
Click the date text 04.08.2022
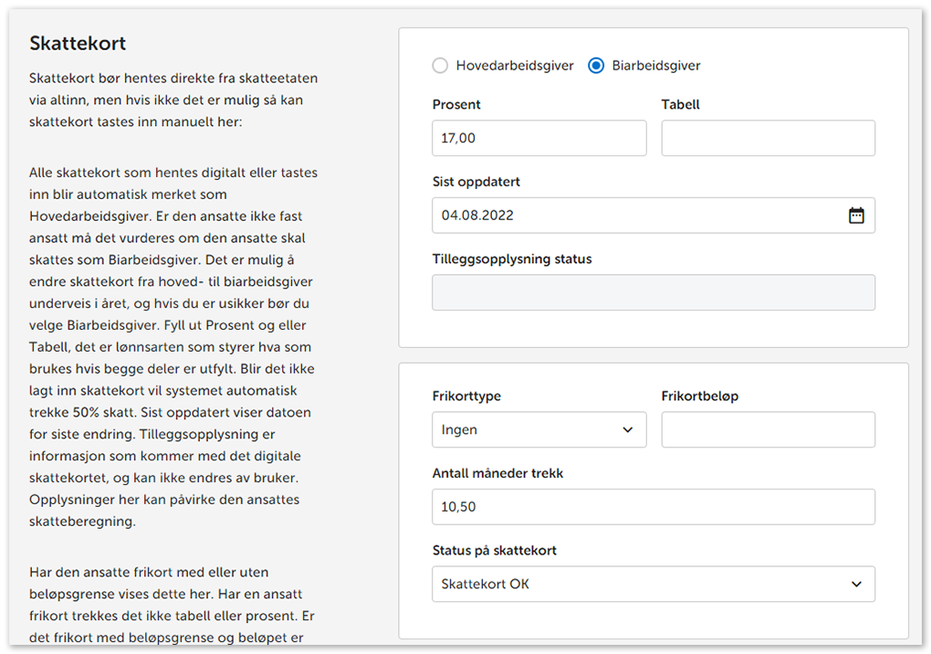(x=477, y=216)
